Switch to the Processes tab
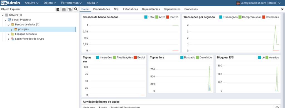 click(x=191, y=9)
